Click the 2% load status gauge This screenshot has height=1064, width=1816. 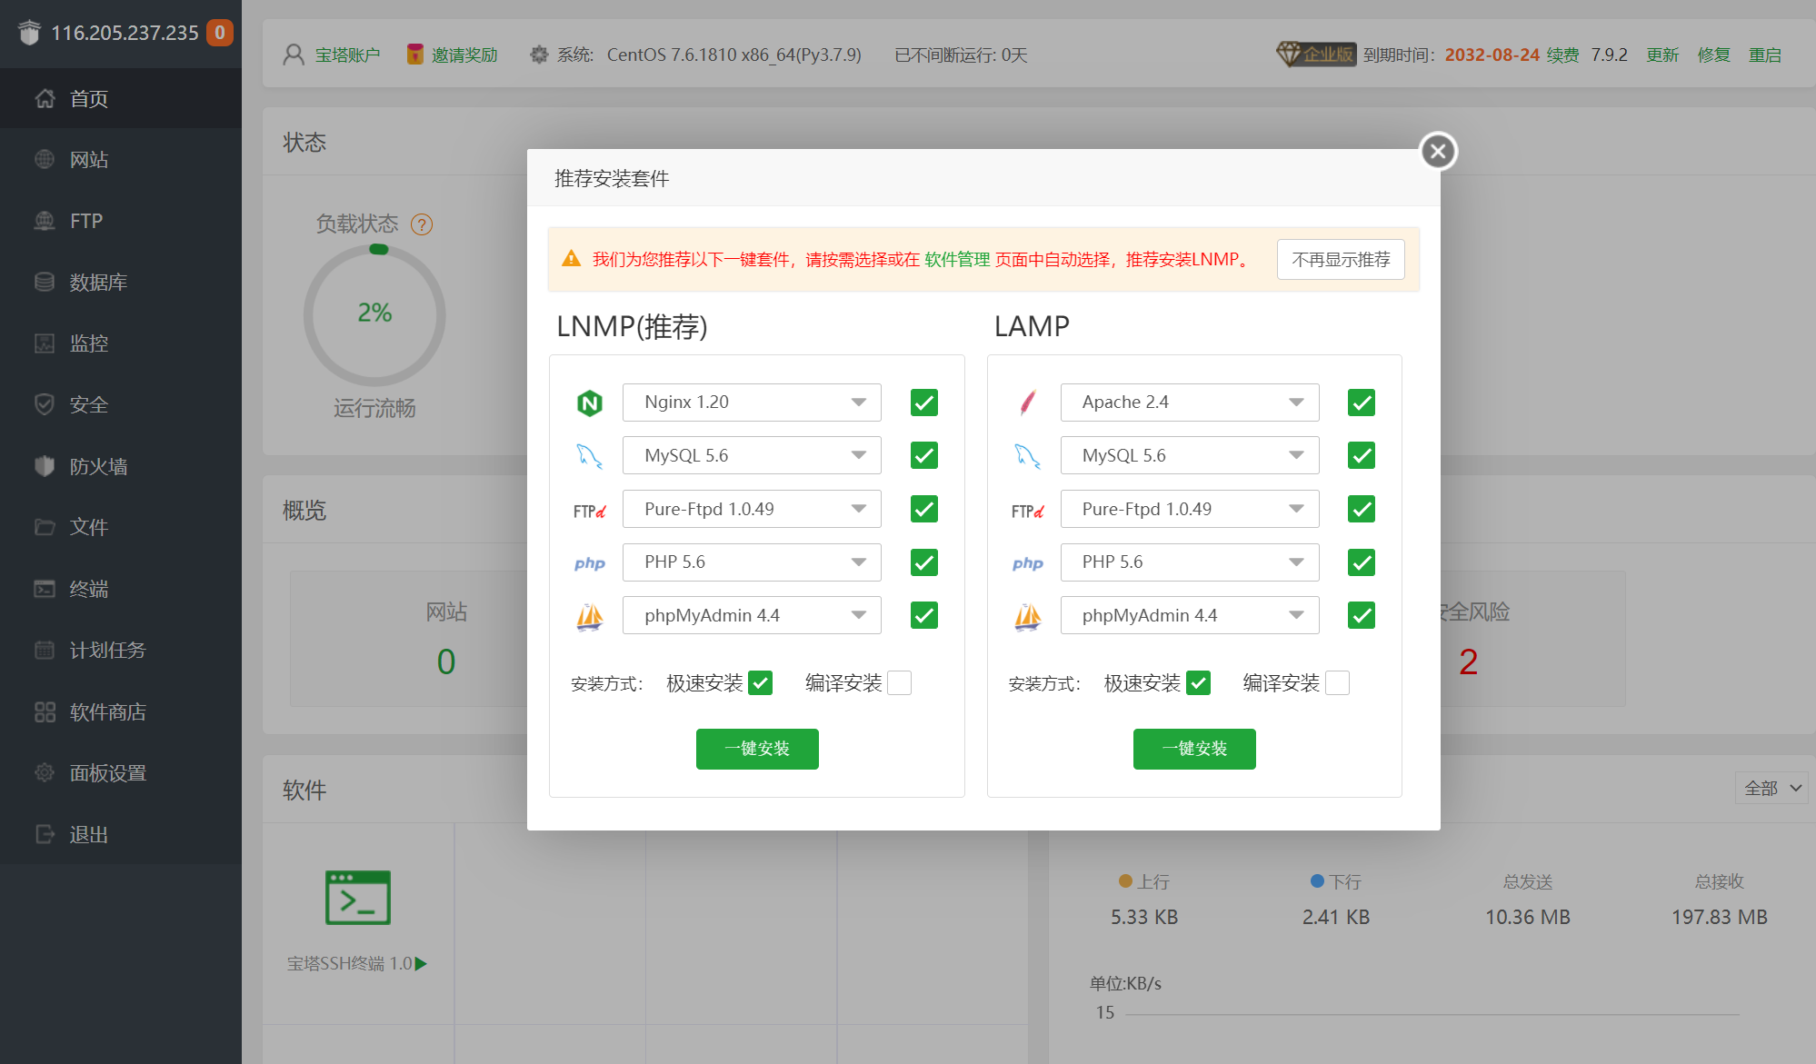click(374, 313)
